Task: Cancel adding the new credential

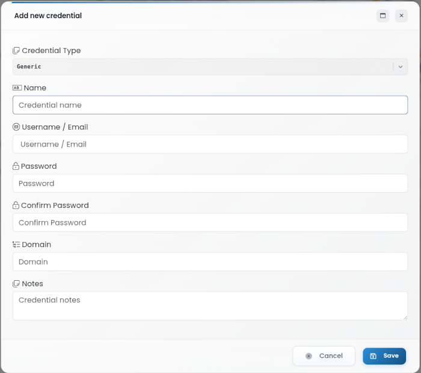Action: (324, 356)
